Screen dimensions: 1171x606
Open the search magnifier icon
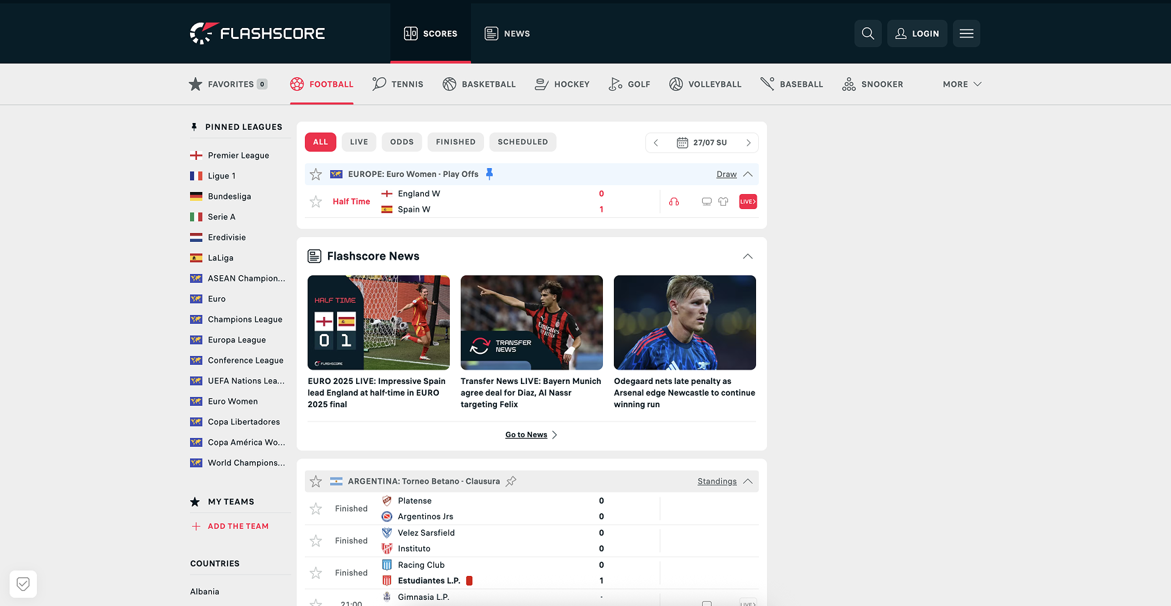click(x=868, y=33)
